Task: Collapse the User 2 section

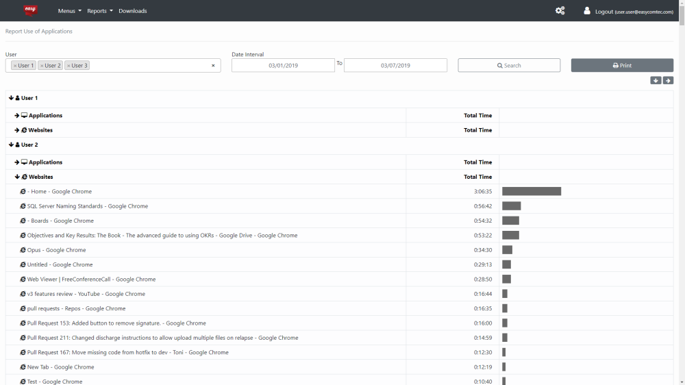Action: pos(12,145)
